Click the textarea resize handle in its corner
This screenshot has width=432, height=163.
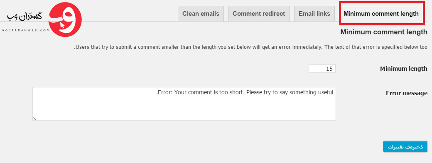35,119
